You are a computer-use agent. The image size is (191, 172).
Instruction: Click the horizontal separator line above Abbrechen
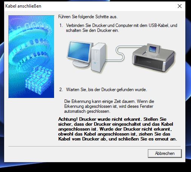(x=95, y=146)
